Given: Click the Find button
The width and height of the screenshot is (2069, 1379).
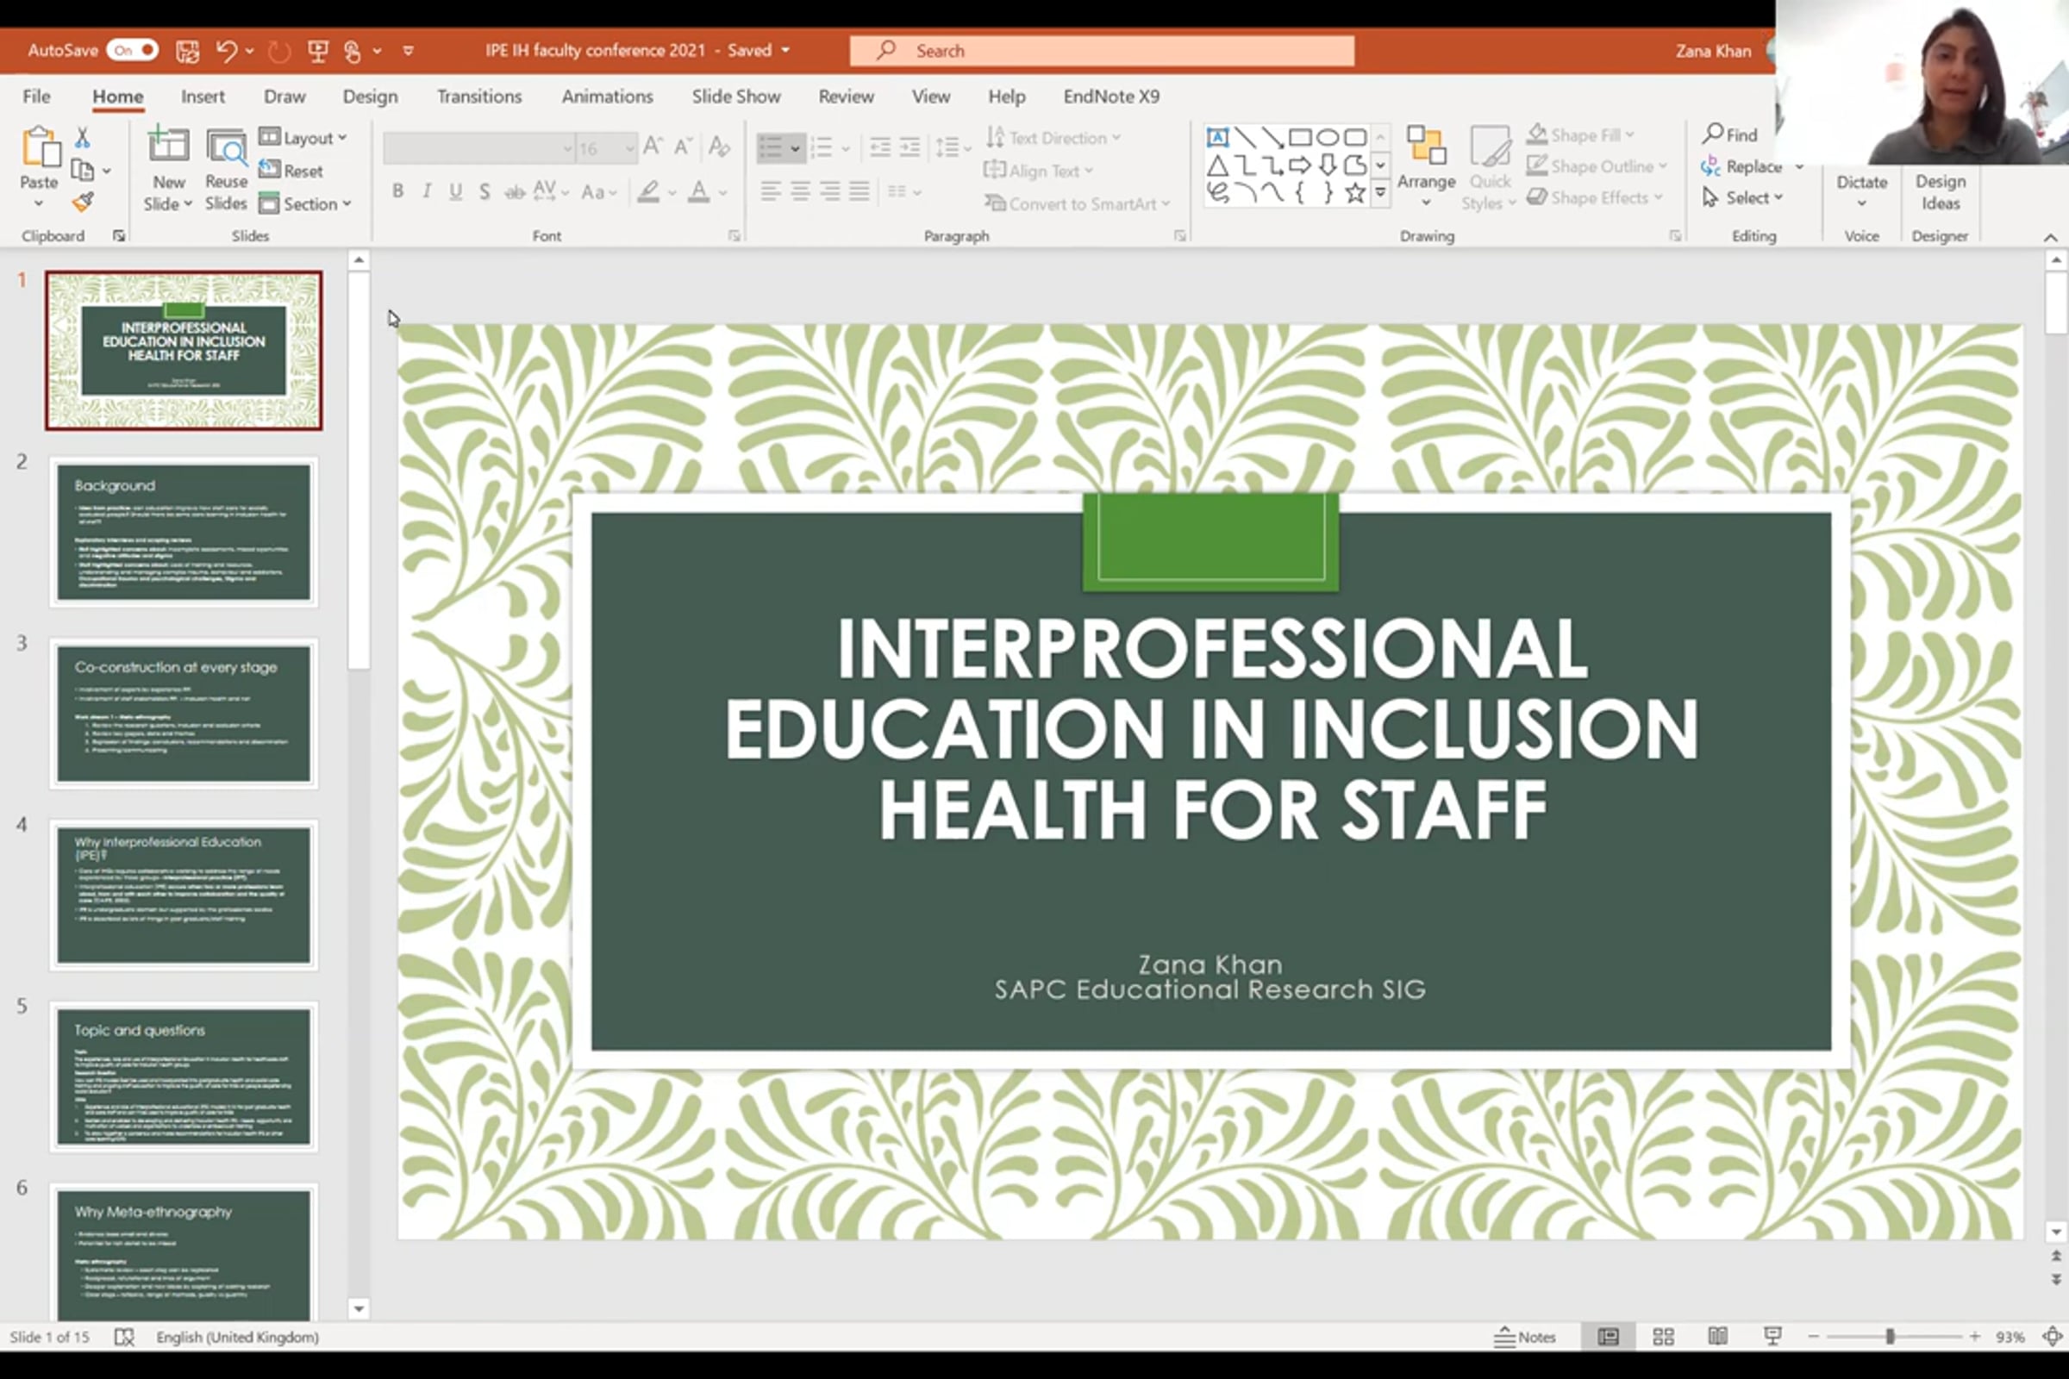Looking at the screenshot, I should click(1729, 134).
